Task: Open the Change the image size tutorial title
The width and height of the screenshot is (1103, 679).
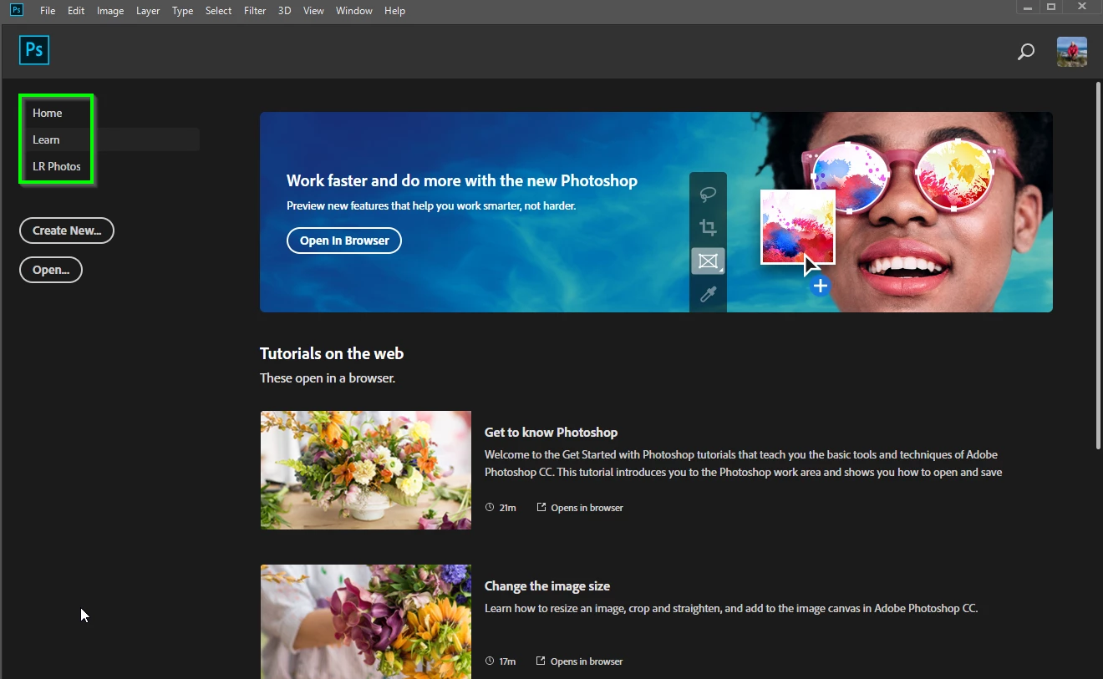Action: tap(547, 586)
